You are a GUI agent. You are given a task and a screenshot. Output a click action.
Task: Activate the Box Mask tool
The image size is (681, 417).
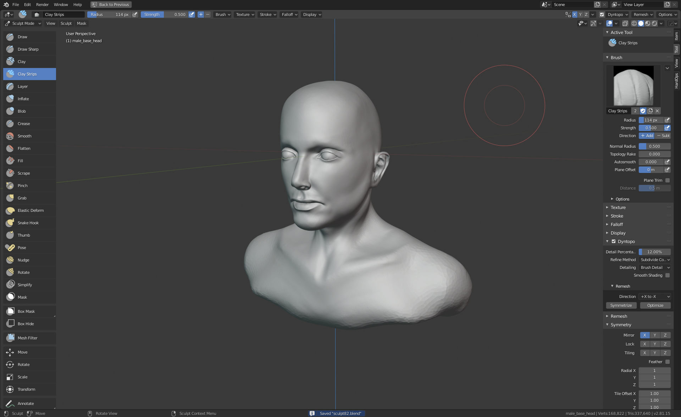[26, 311]
